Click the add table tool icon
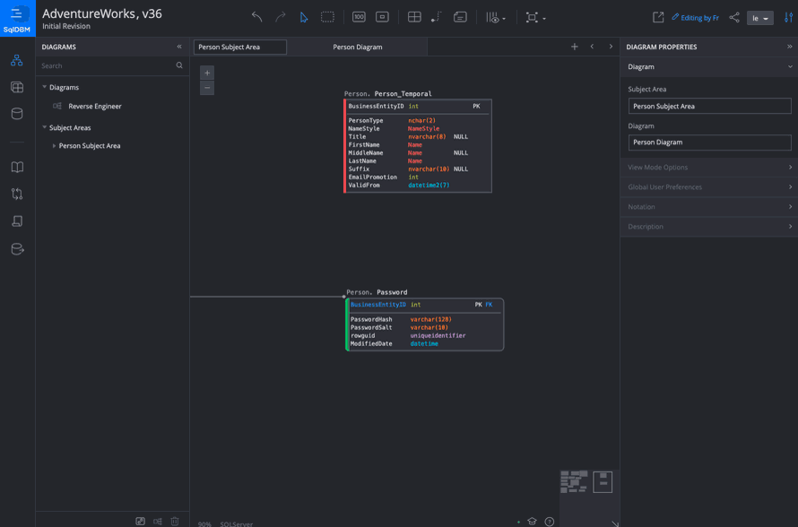This screenshot has height=527, width=798. pyautogui.click(x=414, y=17)
